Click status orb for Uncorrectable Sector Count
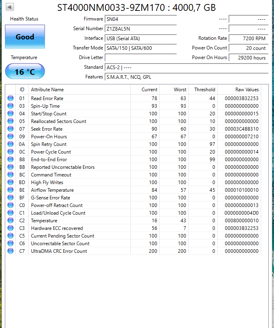 click(x=10, y=243)
